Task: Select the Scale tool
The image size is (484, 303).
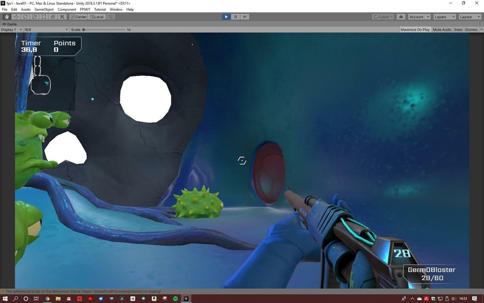Action: pos(34,17)
